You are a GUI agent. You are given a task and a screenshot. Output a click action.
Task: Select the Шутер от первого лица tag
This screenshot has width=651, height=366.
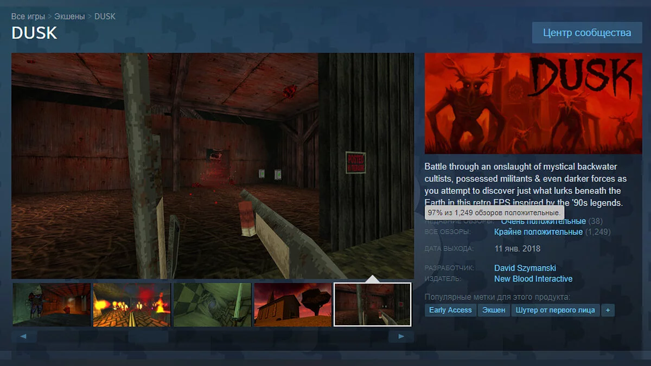(x=556, y=310)
